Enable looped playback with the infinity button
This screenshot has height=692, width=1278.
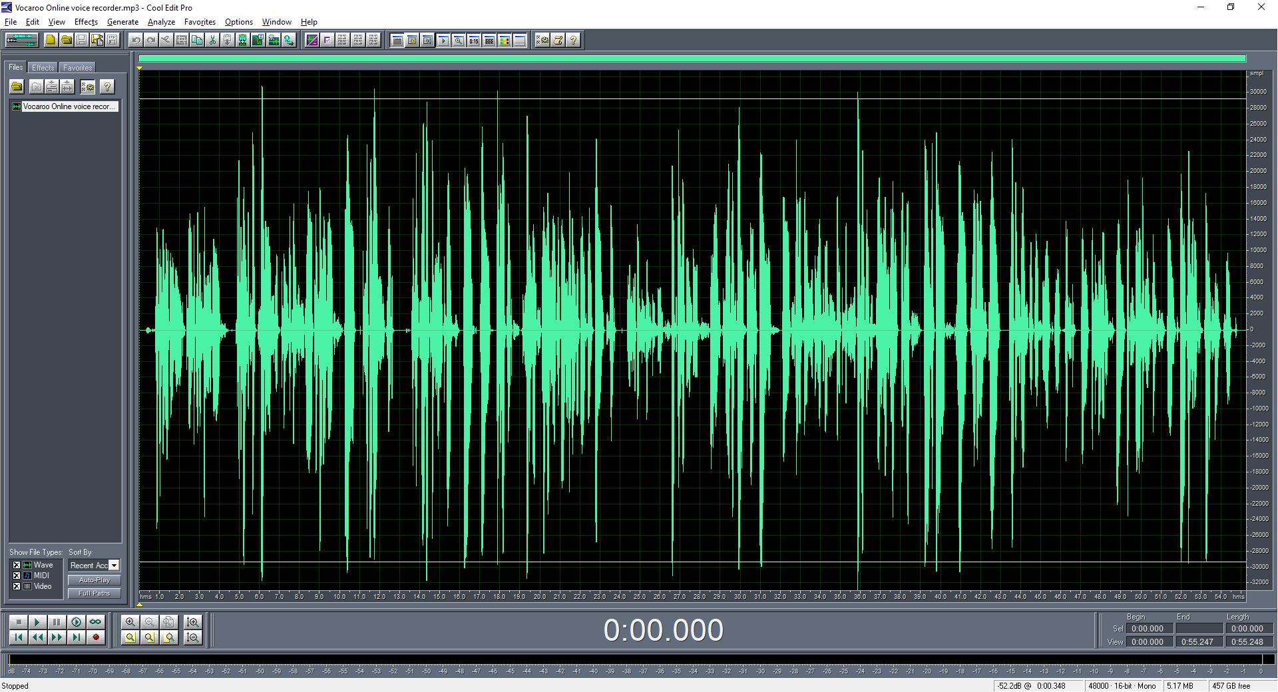pos(96,622)
